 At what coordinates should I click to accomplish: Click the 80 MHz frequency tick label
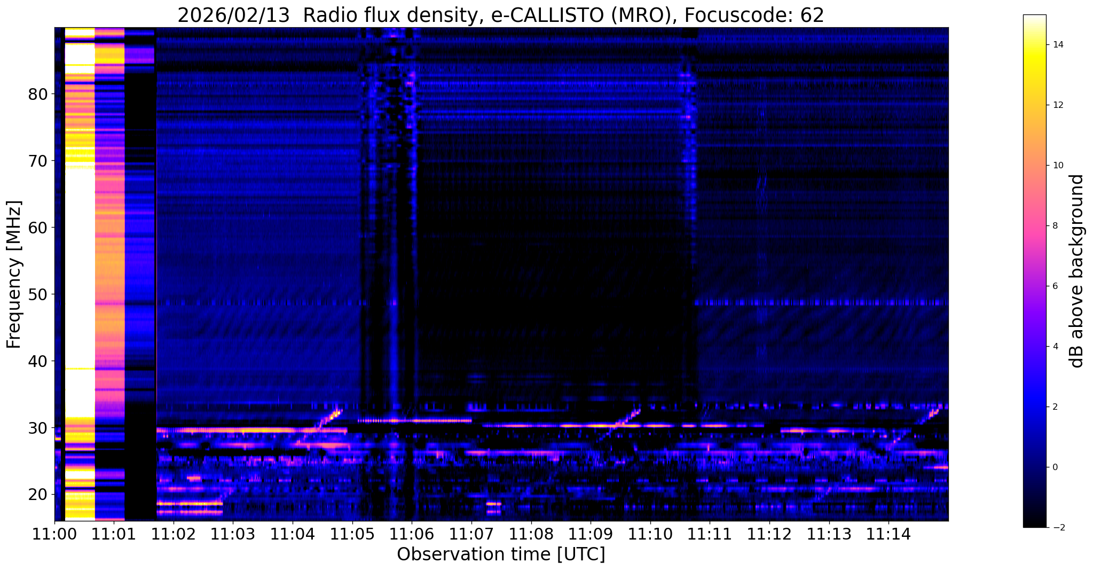(38, 94)
